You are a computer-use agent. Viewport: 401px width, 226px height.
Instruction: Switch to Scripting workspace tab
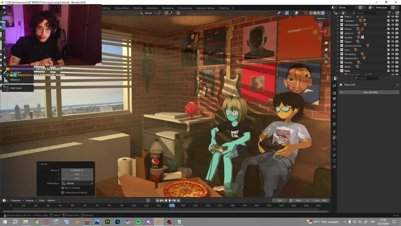click(x=224, y=8)
